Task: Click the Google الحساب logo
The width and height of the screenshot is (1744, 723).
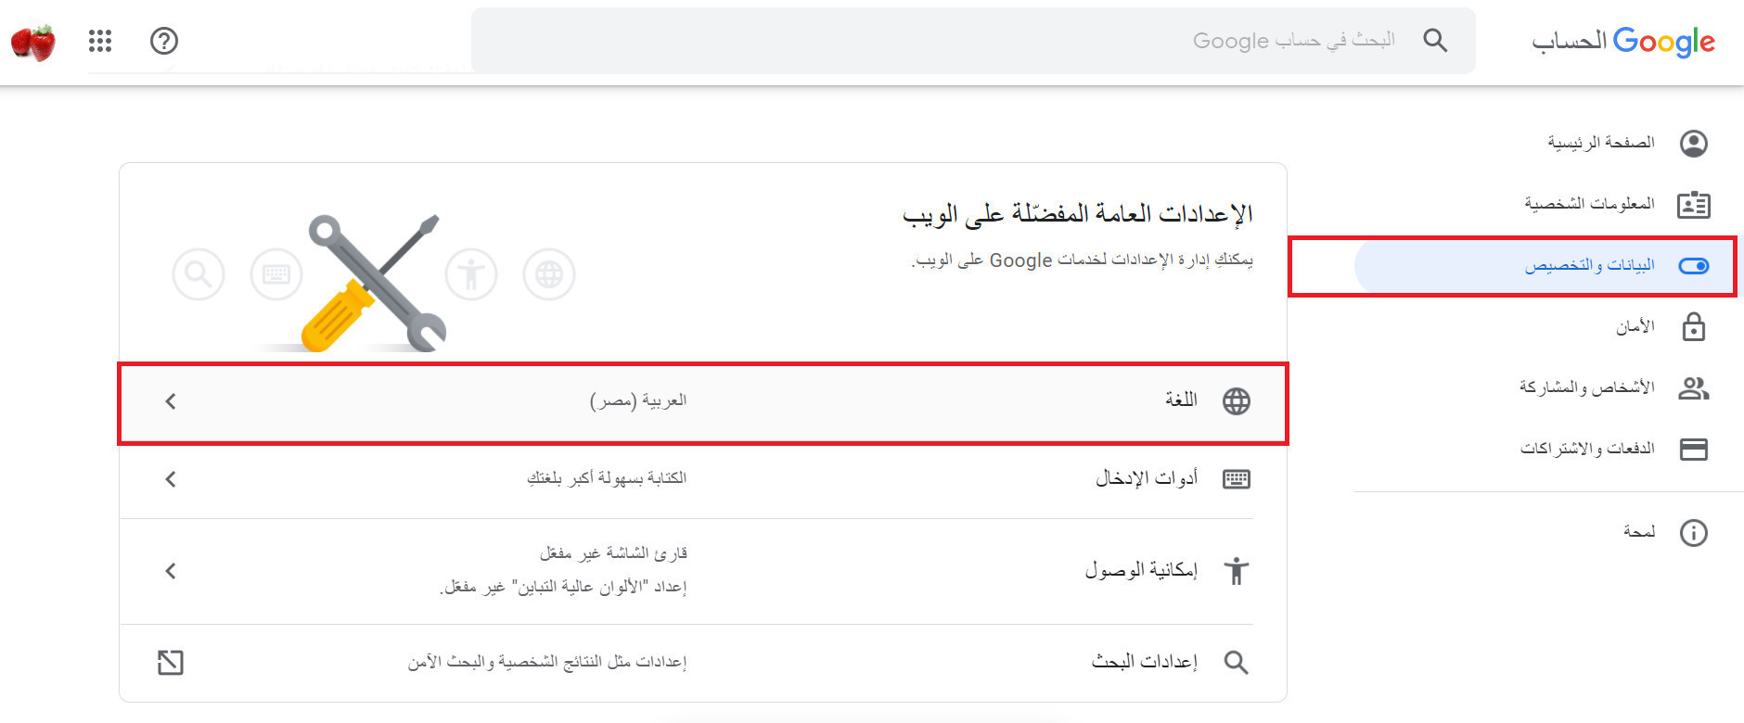Action: tap(1622, 42)
